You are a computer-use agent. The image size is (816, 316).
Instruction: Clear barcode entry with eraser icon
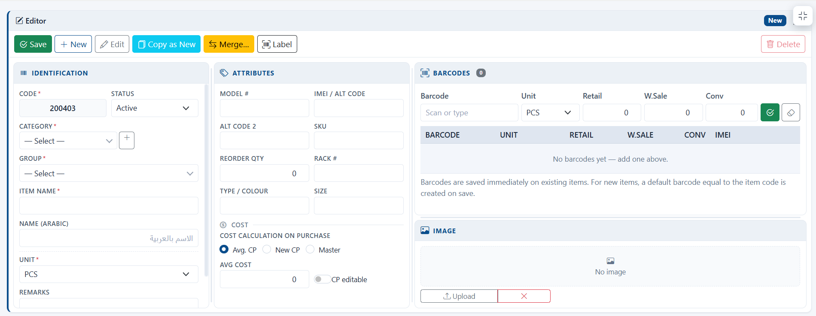[791, 112]
